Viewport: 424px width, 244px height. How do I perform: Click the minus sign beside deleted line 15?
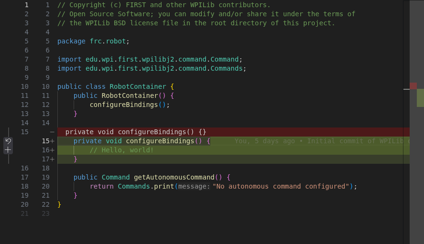52,132
